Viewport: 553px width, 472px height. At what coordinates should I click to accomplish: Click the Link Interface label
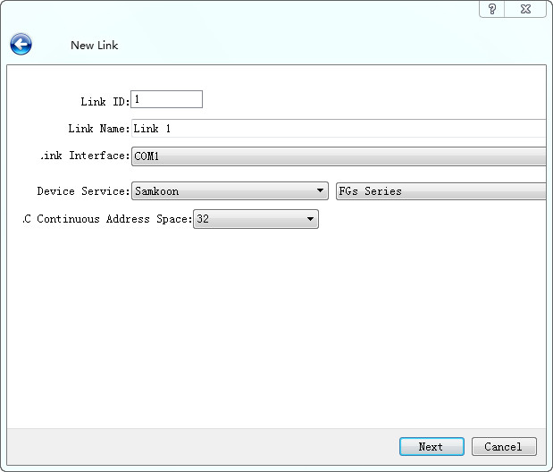[85, 156]
